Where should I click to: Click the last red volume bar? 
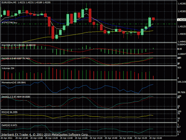(153, 78)
